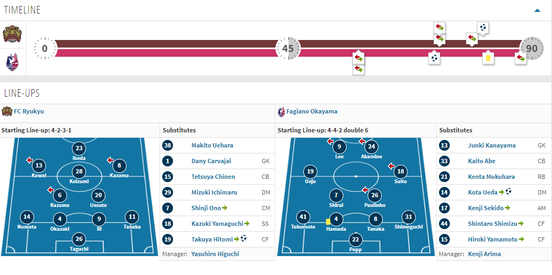The width and height of the screenshot is (552, 275).
Task: Click the goal icon beside Takuya Hitomi
Action: [244, 239]
